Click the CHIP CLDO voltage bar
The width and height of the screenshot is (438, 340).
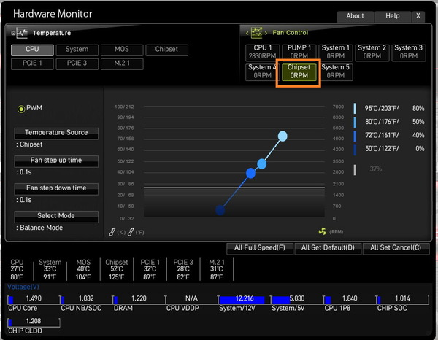click(34, 322)
